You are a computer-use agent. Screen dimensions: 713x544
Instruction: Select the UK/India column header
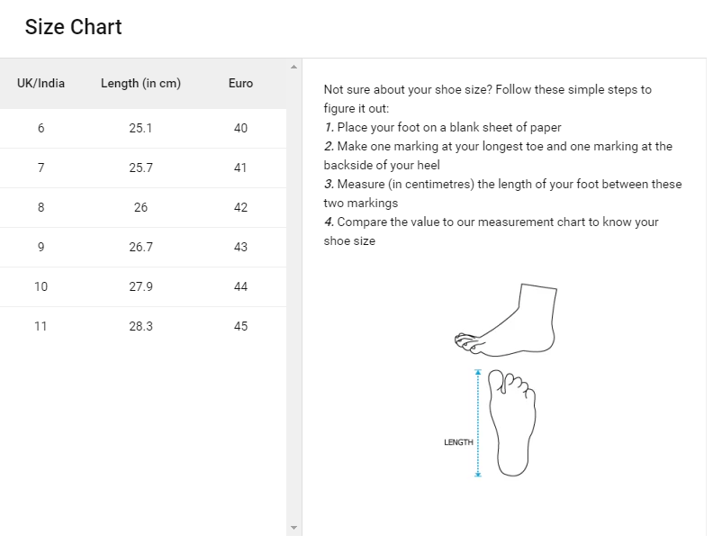pyautogui.click(x=41, y=83)
